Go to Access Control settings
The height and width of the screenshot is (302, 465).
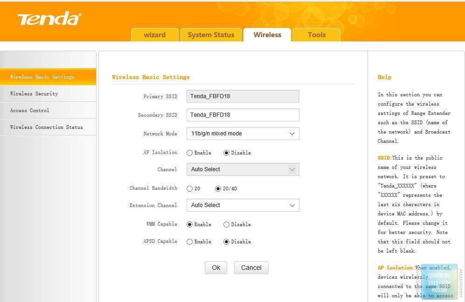click(x=29, y=110)
